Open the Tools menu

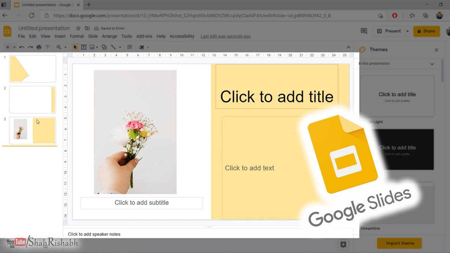coord(127,36)
